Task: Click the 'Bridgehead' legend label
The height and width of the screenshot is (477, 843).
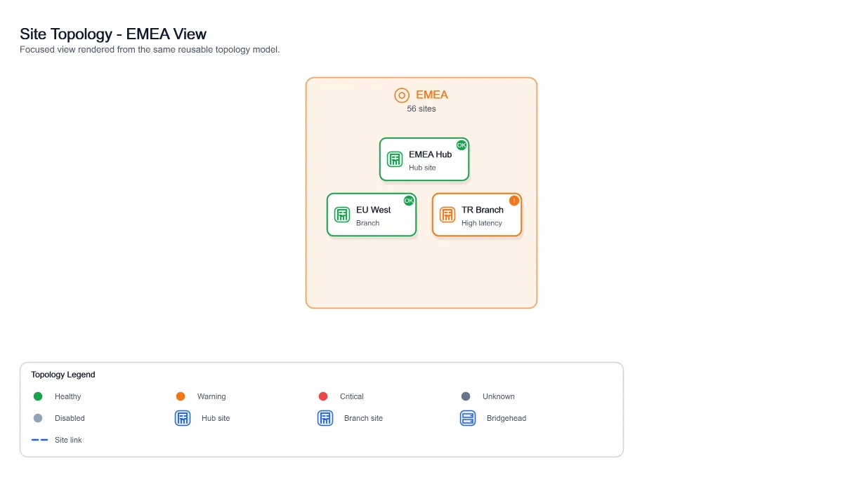Action: tap(507, 418)
